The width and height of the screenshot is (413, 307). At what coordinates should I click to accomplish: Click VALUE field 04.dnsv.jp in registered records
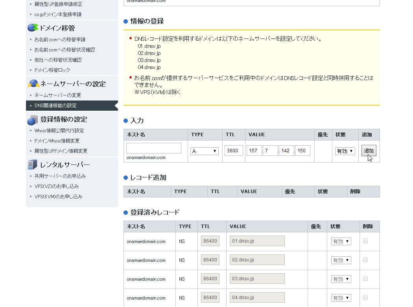[257, 298]
